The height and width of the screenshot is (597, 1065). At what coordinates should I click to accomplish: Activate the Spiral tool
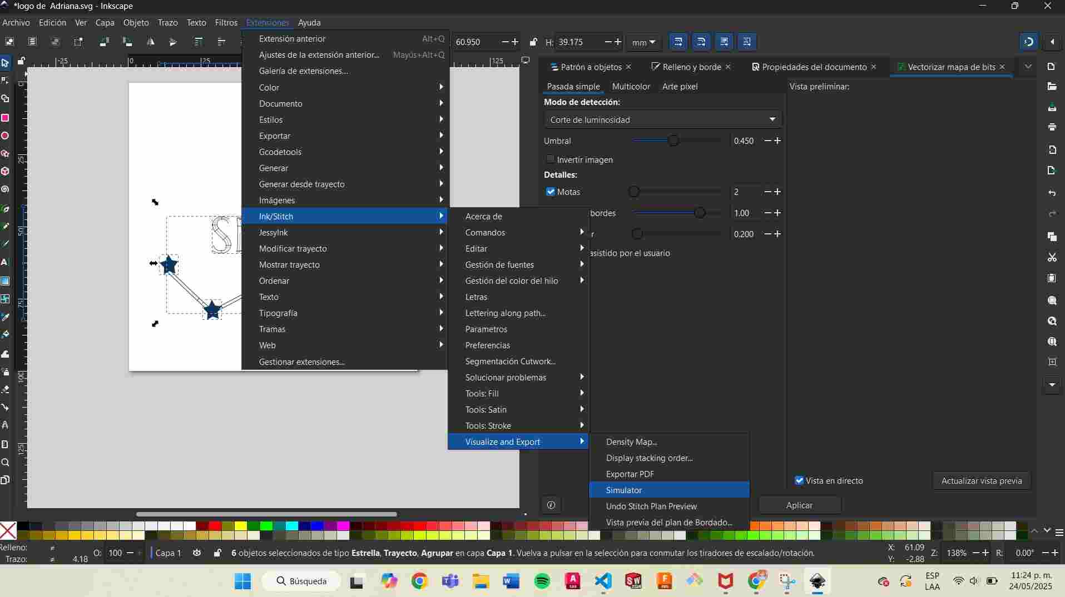[x=5, y=189]
